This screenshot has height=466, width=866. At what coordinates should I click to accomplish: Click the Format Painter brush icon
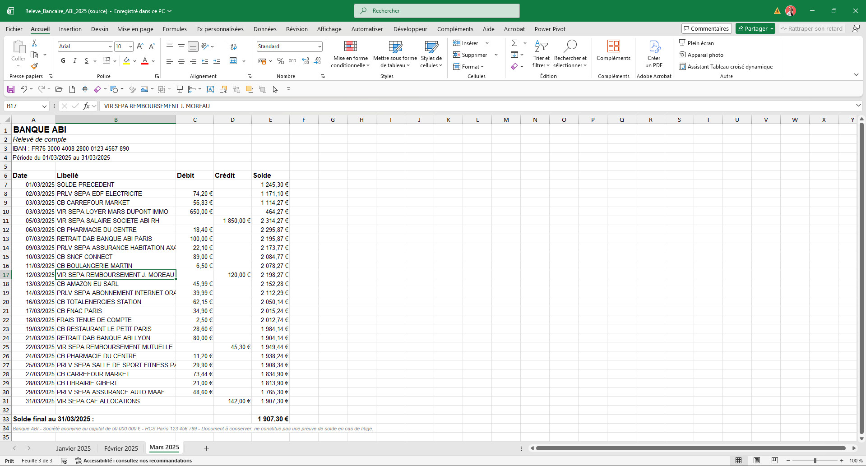pos(34,66)
